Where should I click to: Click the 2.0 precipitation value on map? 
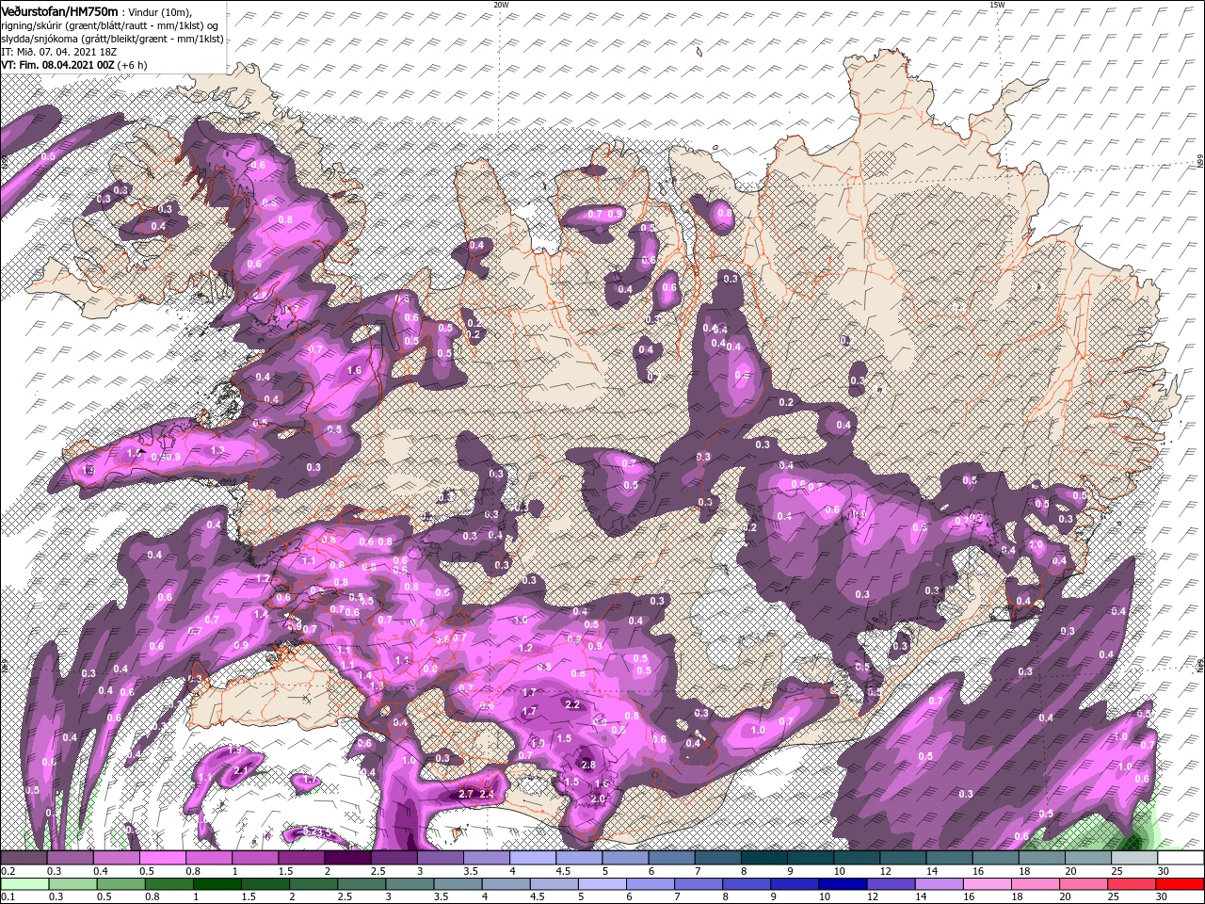pyautogui.click(x=598, y=799)
